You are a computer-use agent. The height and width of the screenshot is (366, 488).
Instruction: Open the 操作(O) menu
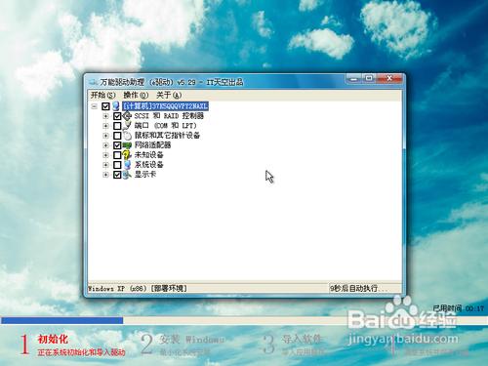[x=136, y=95]
